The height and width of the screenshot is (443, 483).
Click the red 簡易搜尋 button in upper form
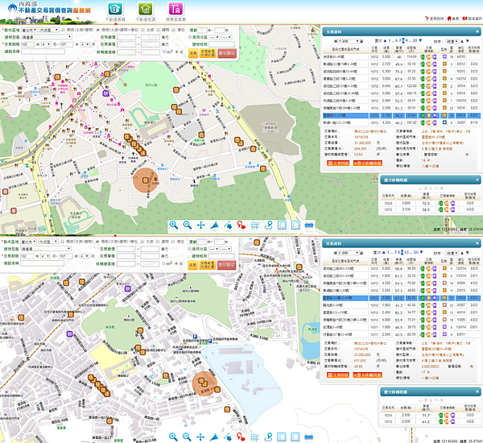point(227,53)
